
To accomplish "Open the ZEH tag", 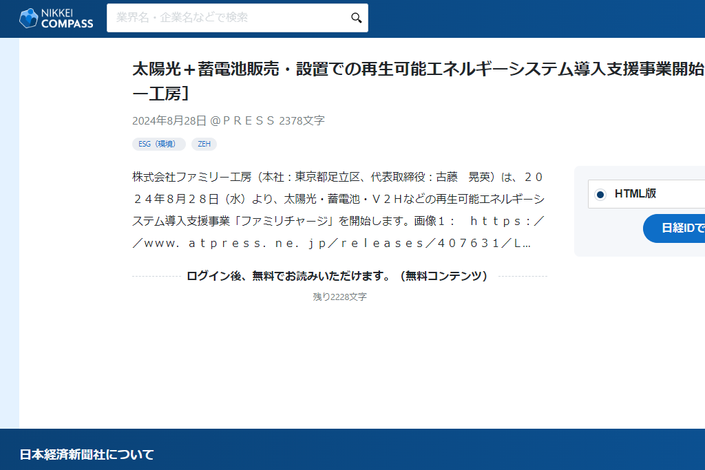I will pyautogui.click(x=204, y=144).
